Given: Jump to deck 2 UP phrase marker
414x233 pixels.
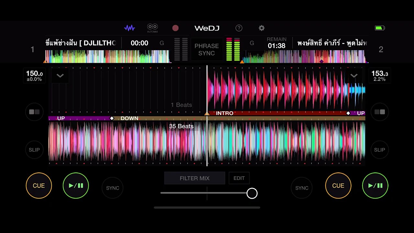Looking at the screenshot, I should coord(361,113).
